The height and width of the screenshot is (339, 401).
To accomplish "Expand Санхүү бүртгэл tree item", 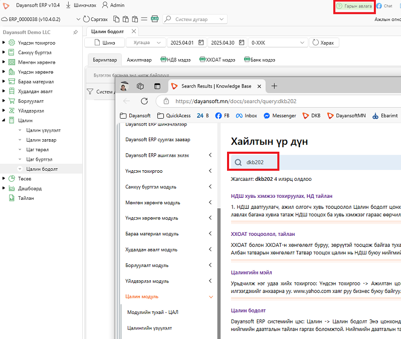I will 4,52.
